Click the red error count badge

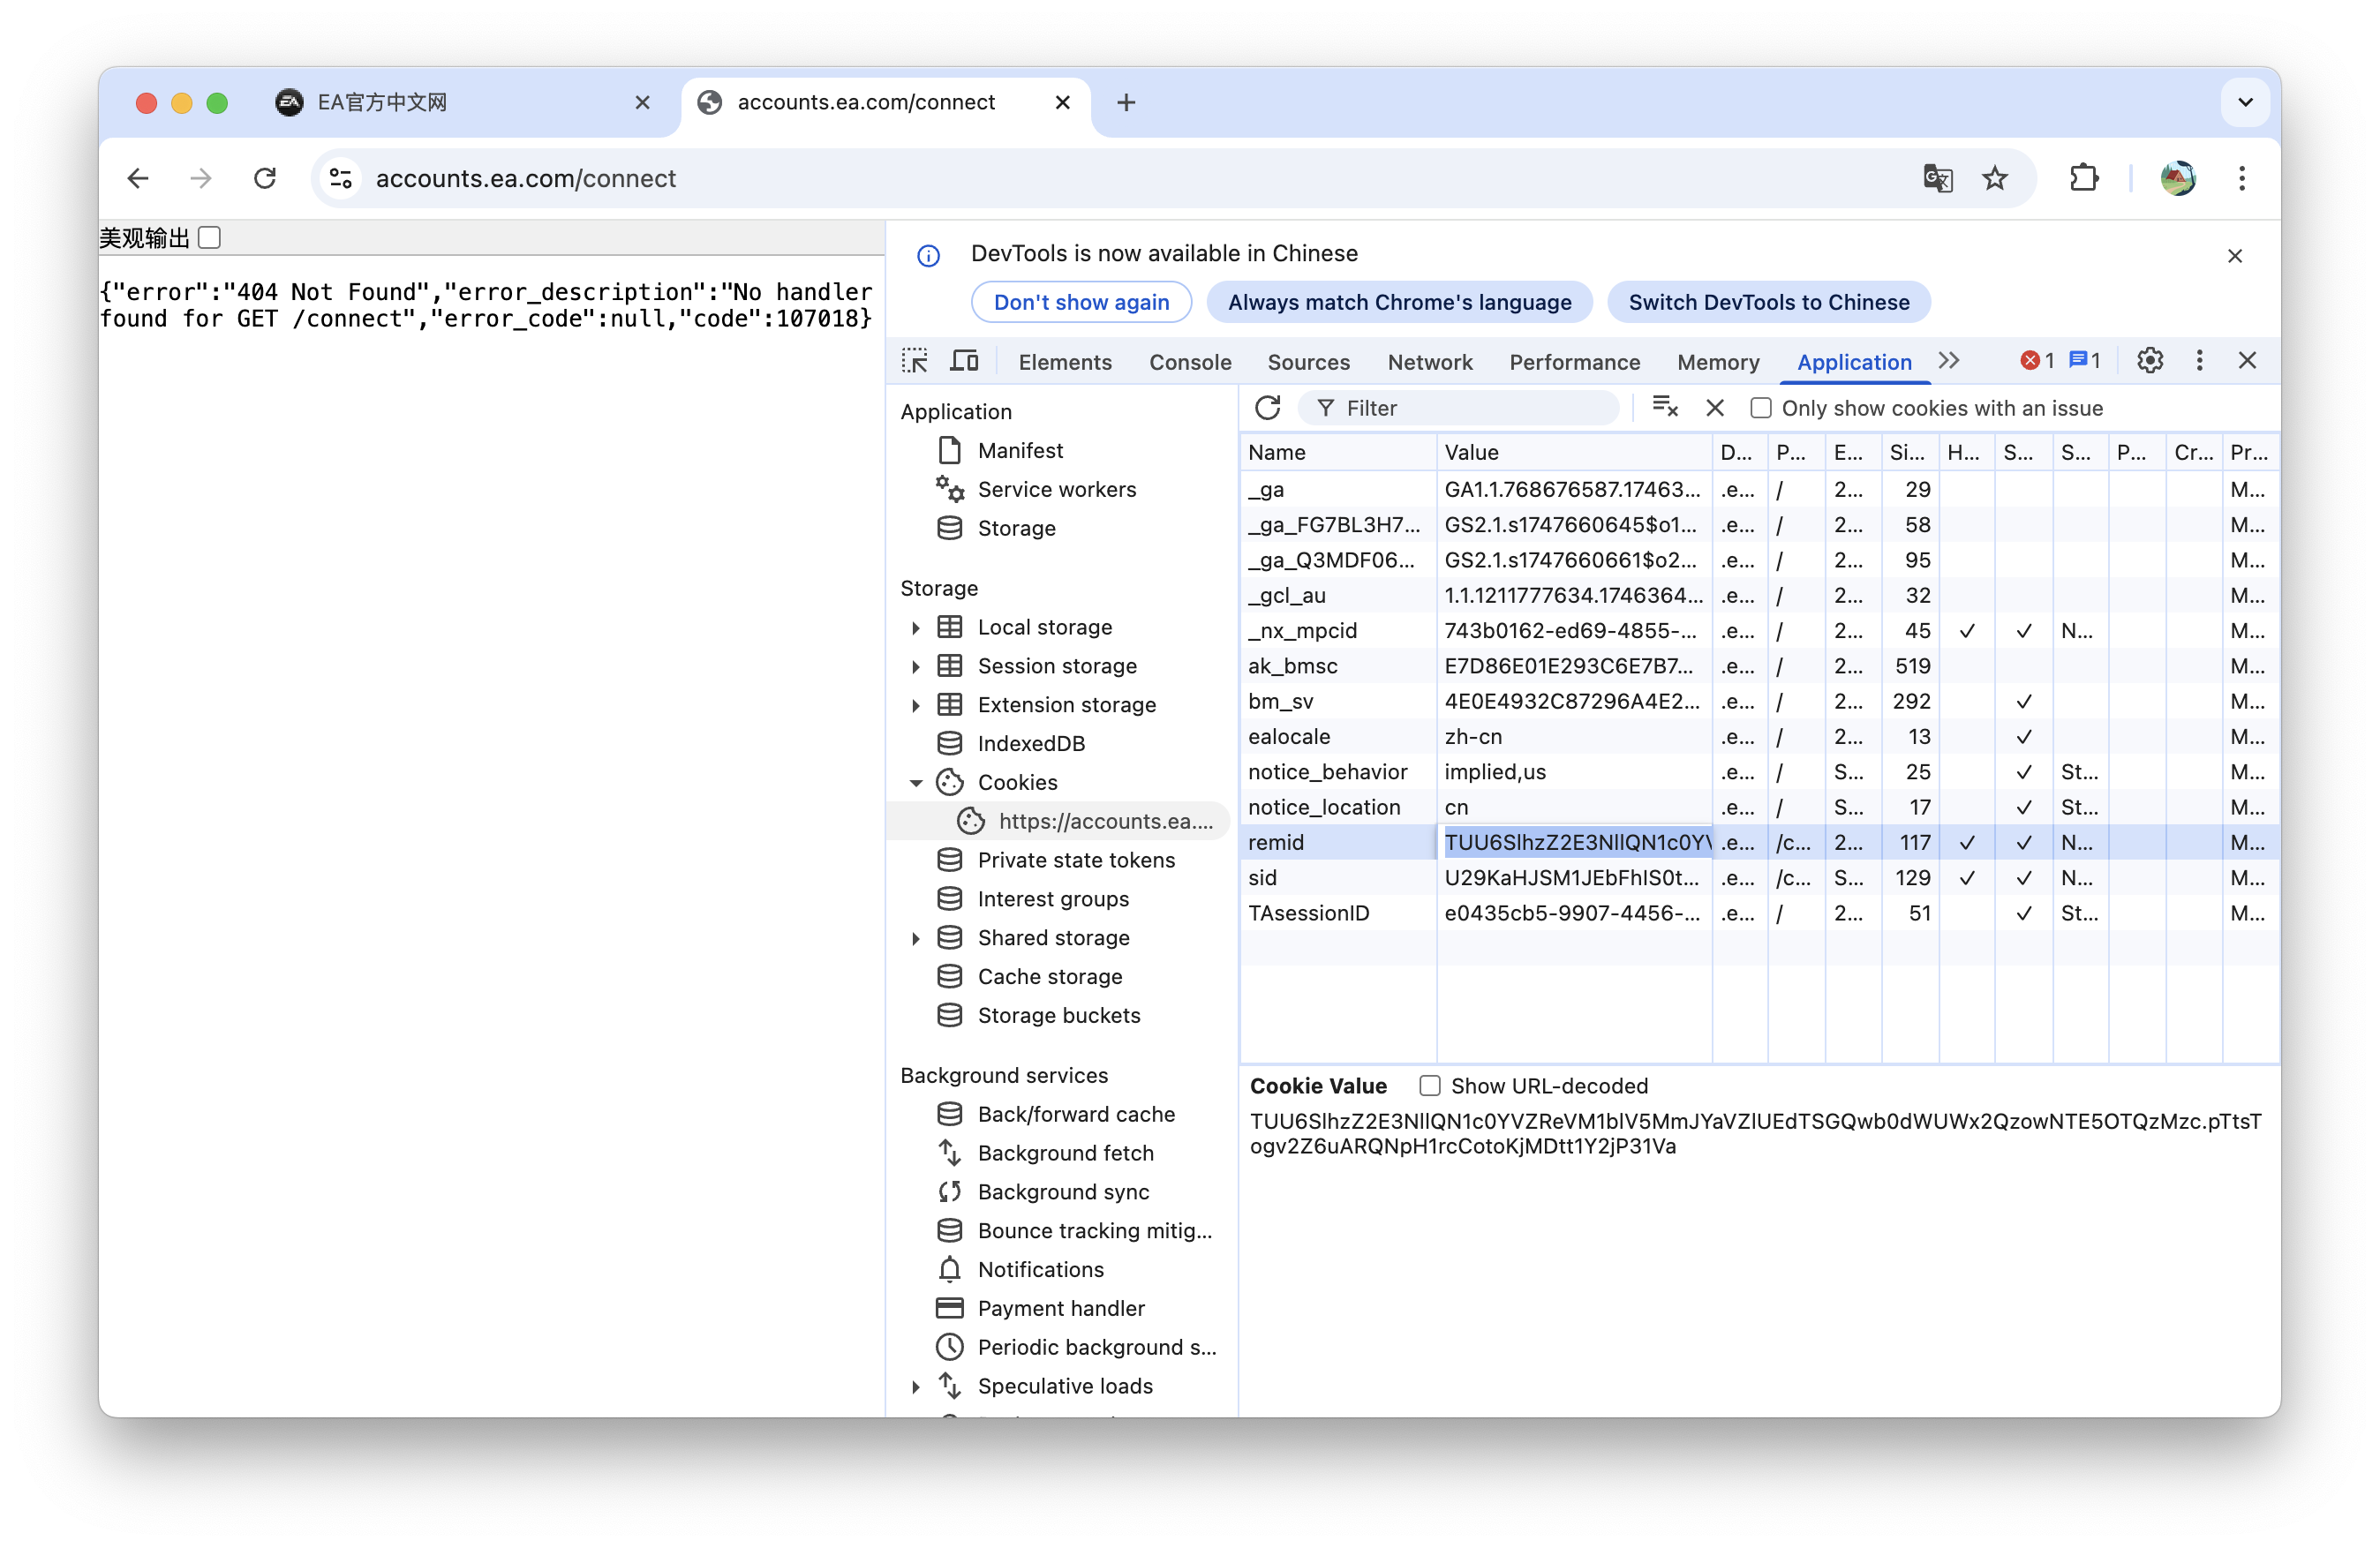point(2037,361)
